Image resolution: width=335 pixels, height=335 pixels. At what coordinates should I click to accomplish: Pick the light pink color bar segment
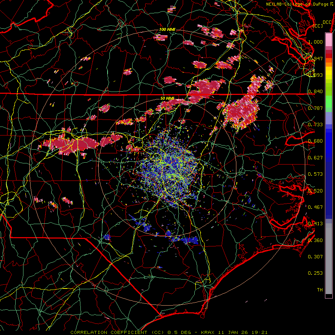coord(329,40)
